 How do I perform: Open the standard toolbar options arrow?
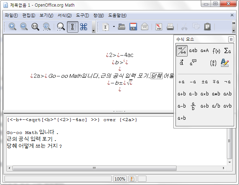click(x=233, y=31)
